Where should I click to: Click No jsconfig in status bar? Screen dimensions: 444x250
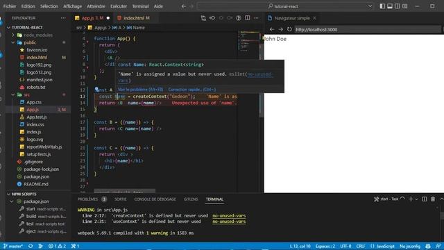pyautogui.click(x=410, y=246)
